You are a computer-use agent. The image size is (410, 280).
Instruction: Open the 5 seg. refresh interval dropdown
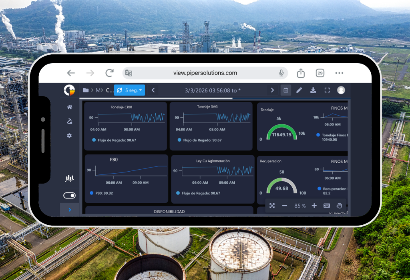coord(129,90)
